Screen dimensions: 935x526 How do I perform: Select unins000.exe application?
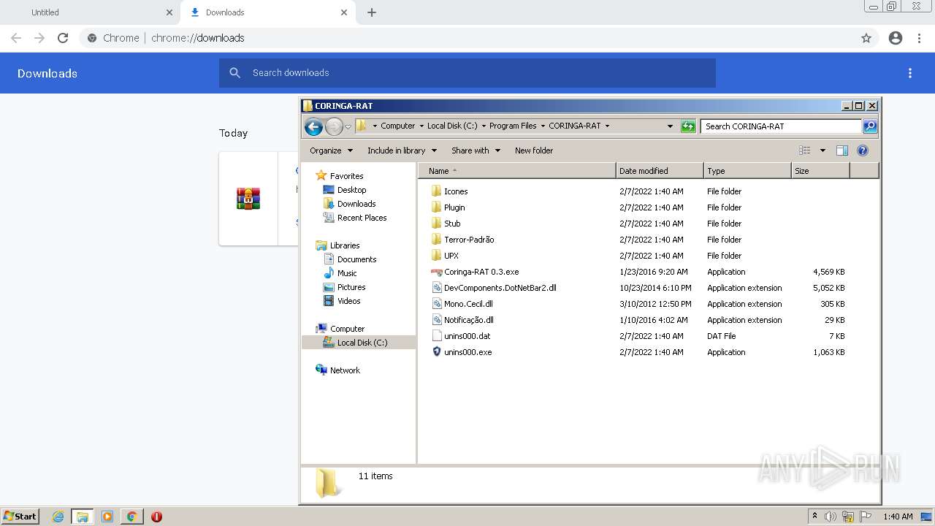(x=468, y=352)
